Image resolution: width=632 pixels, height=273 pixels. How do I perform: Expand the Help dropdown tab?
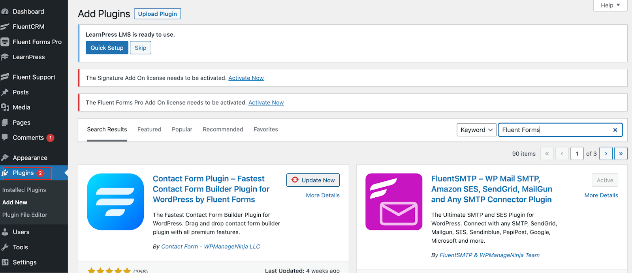[610, 6]
